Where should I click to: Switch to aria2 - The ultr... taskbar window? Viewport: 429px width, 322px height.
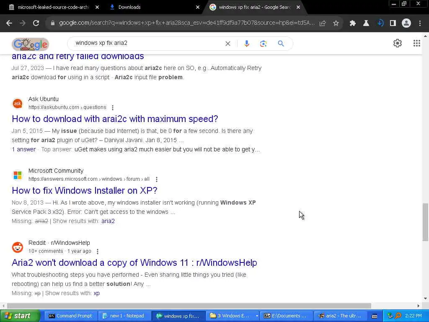[339, 316]
